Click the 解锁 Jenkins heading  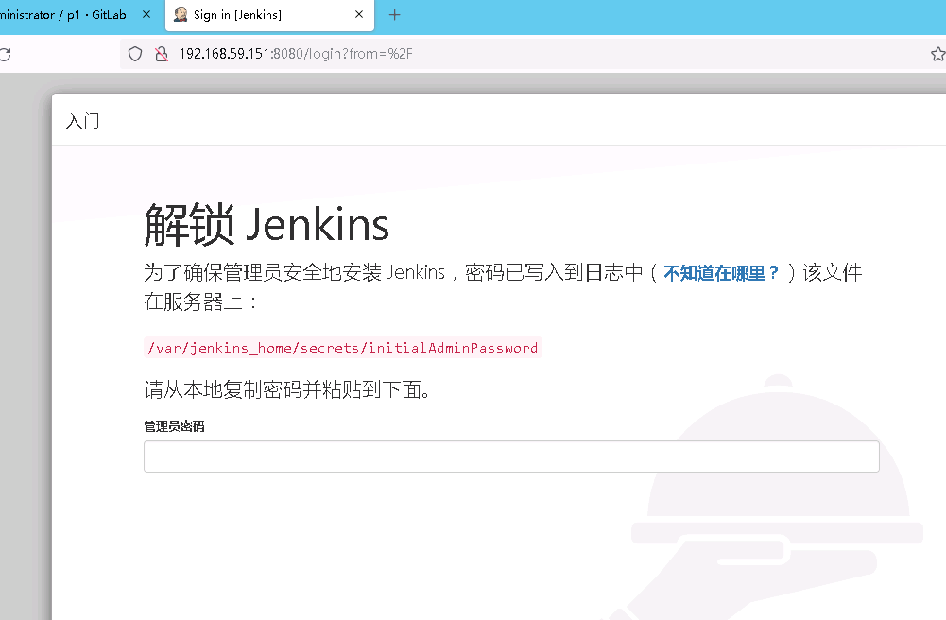267,224
